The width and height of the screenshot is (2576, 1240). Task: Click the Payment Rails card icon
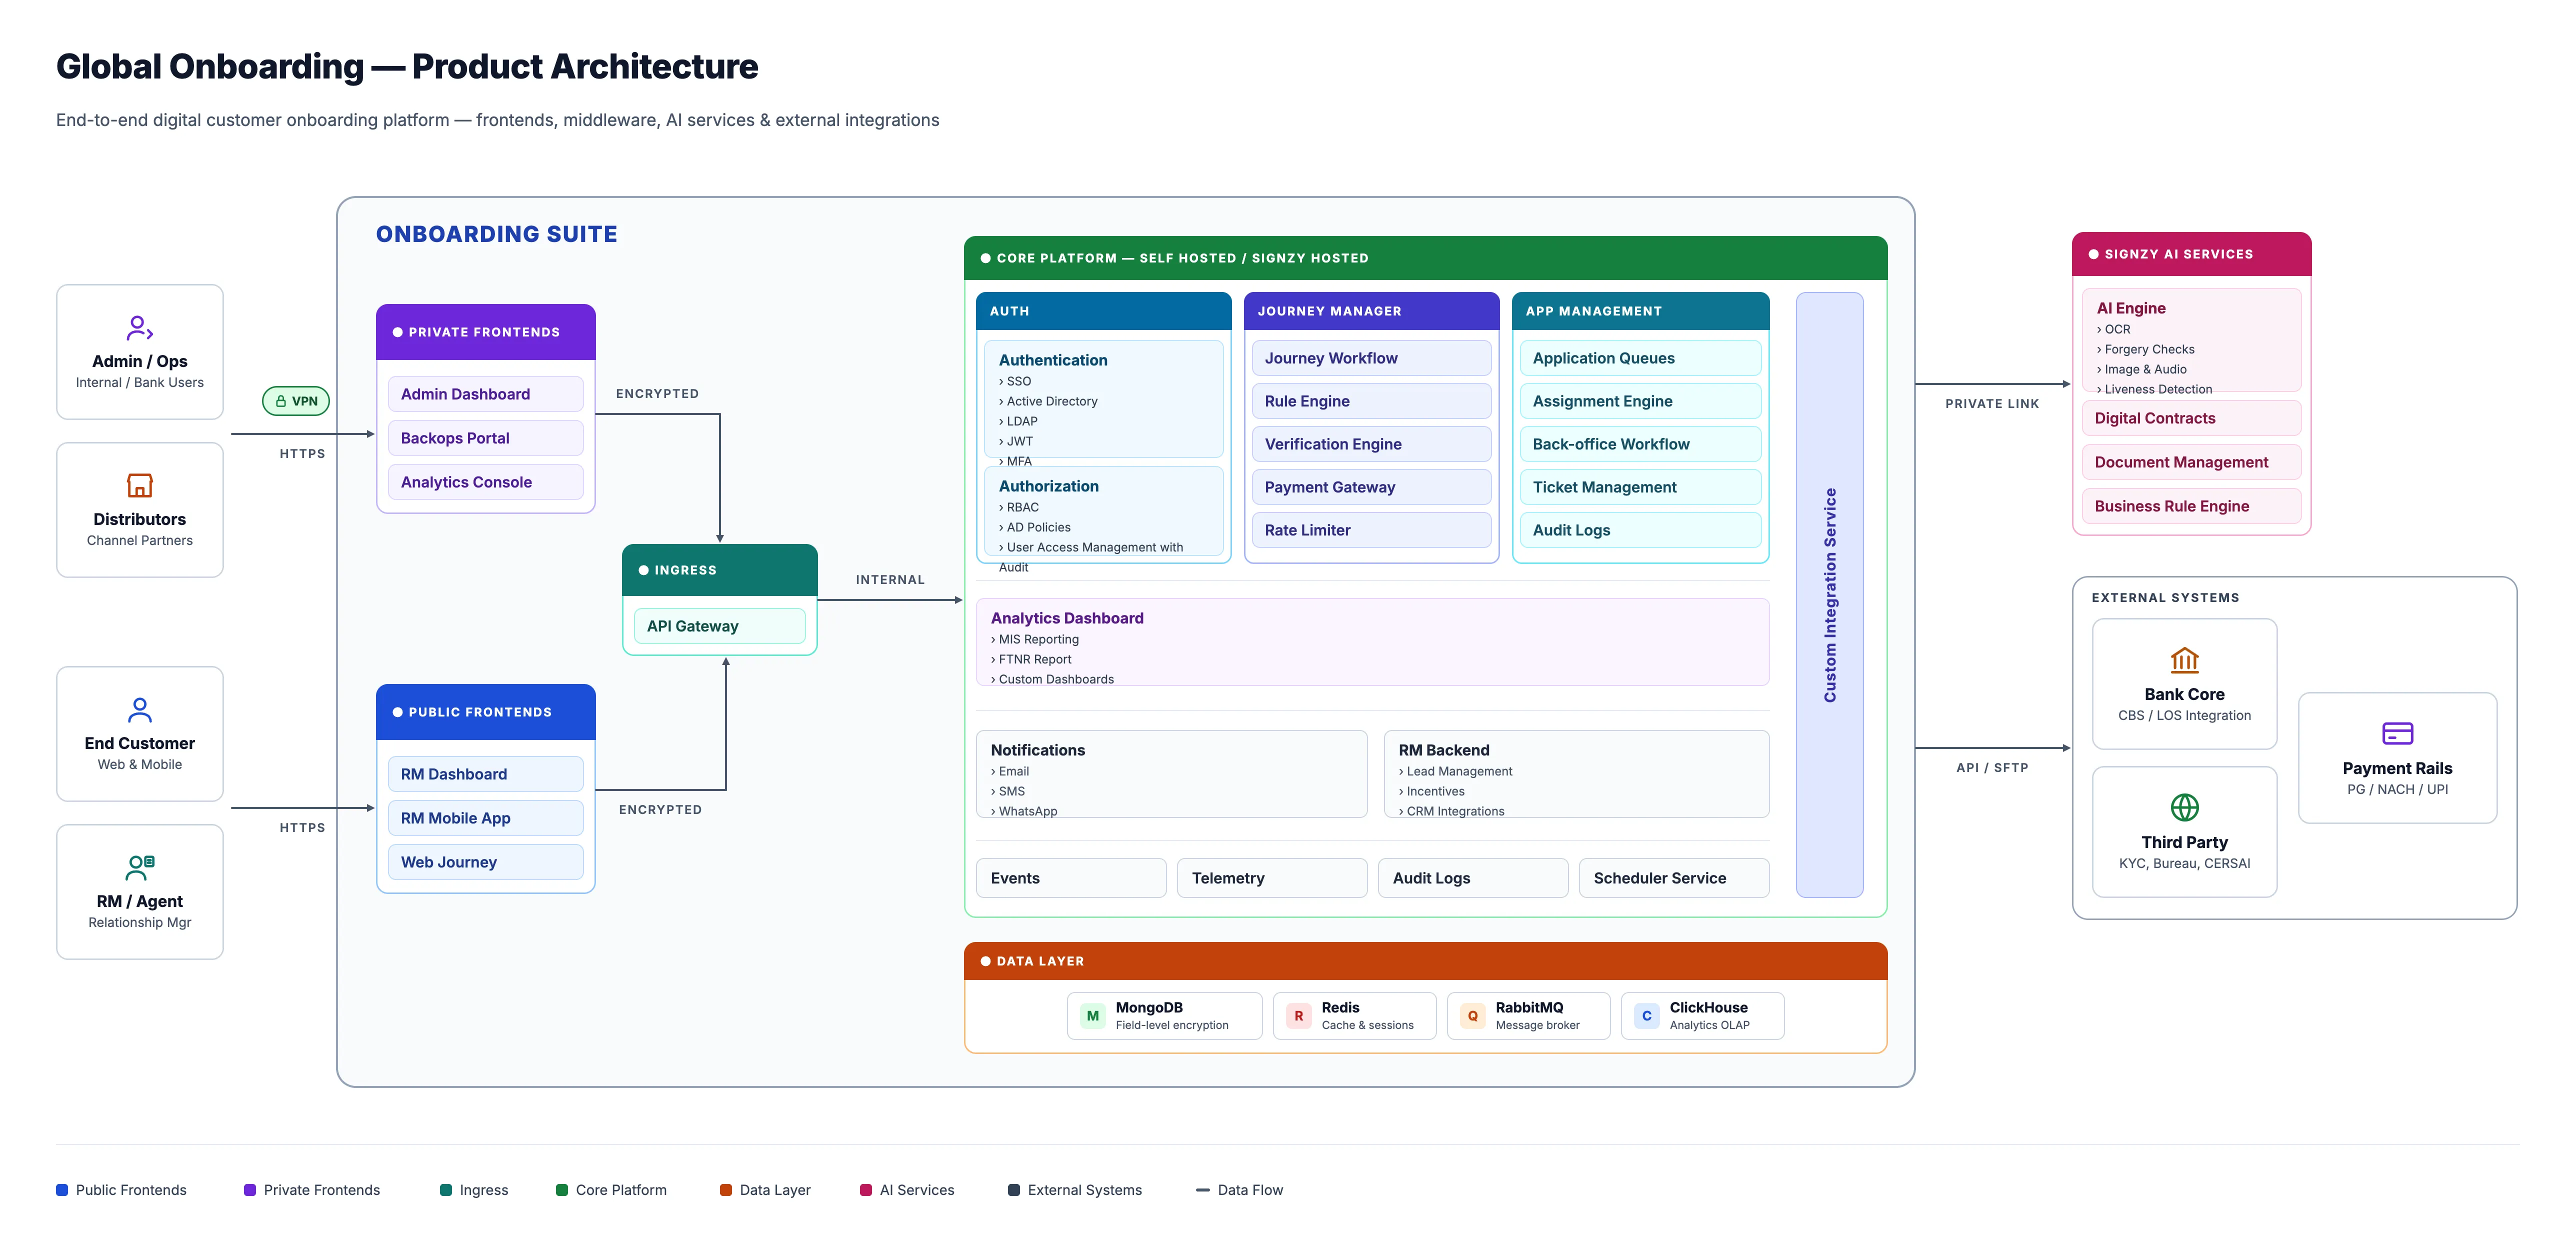[2397, 733]
